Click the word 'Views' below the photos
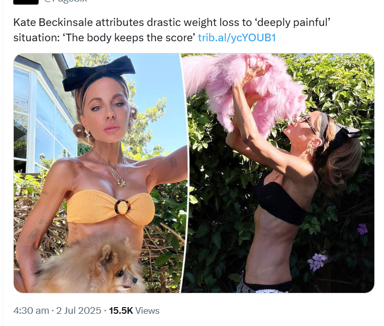This screenshot has height=326, width=384. coord(147,311)
